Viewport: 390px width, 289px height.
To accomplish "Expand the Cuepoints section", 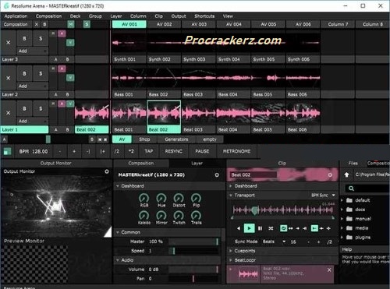I will click(231, 251).
